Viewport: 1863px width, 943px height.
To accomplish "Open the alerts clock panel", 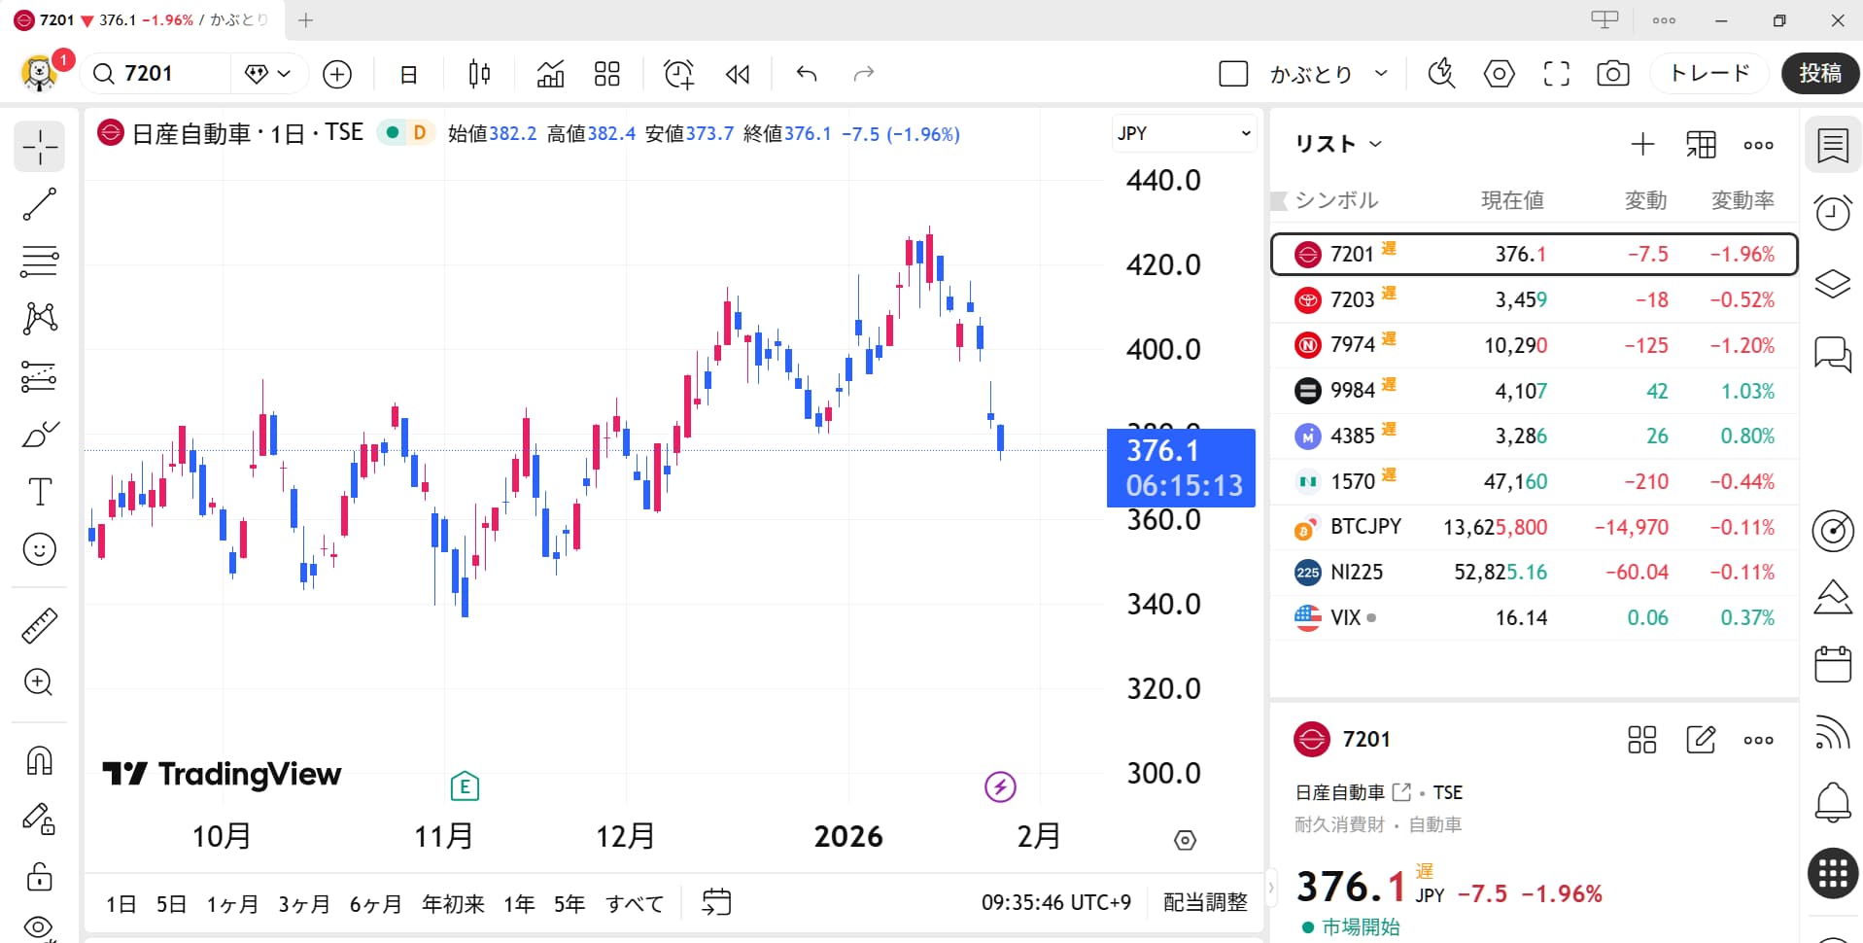I will [1832, 212].
